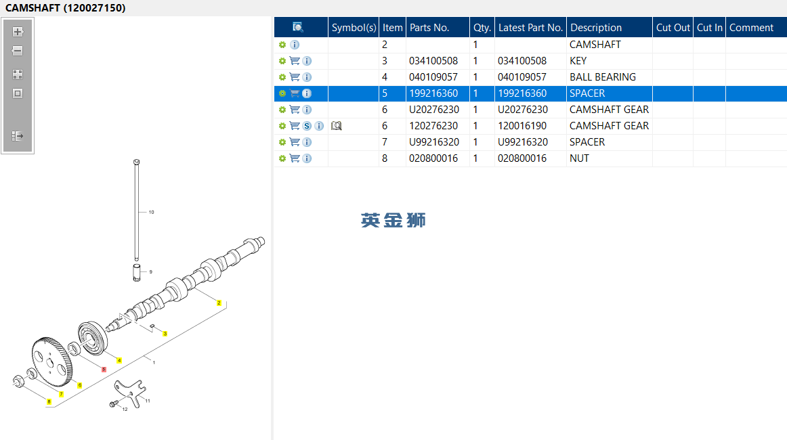This screenshot has height=440, width=787.
Task: Open the notes symbol on the 120276230 row
Action: 337,126
